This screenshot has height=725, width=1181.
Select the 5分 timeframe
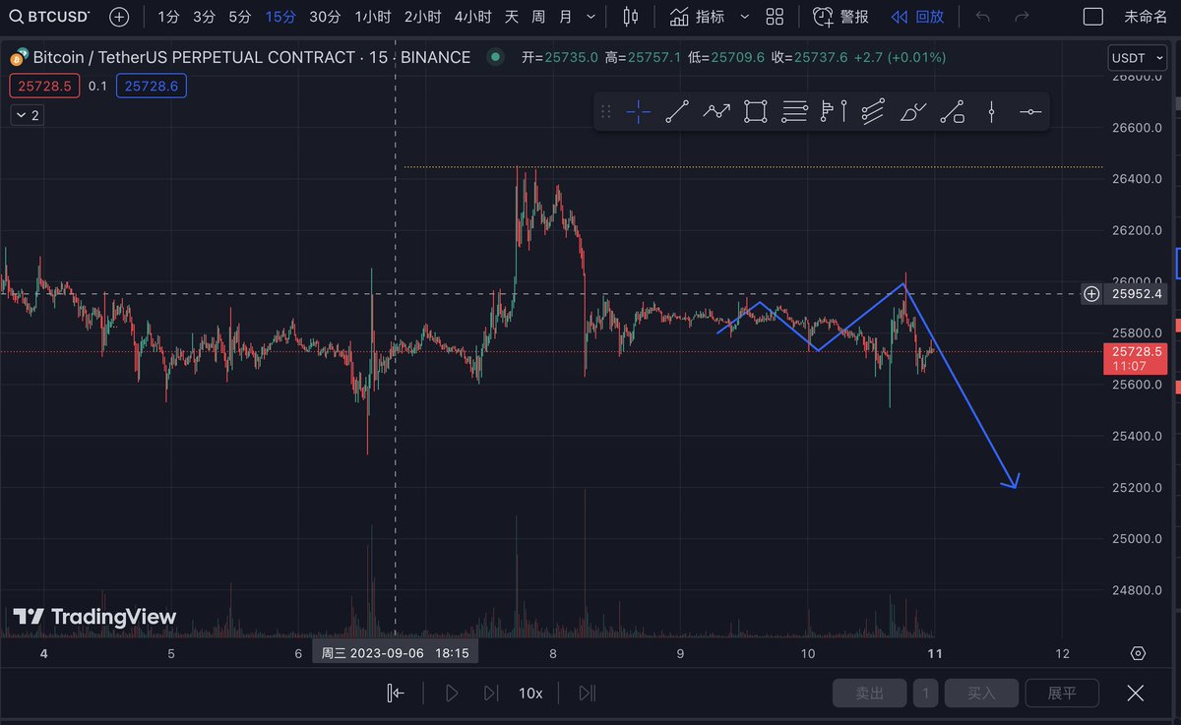(x=239, y=17)
